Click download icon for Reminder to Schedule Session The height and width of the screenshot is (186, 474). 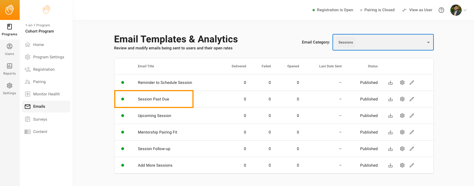tap(390, 82)
